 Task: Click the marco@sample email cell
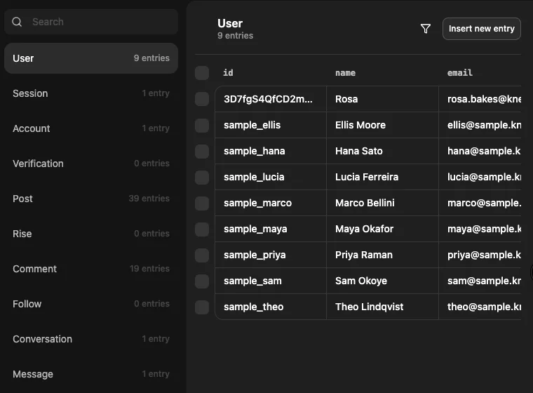(480, 203)
